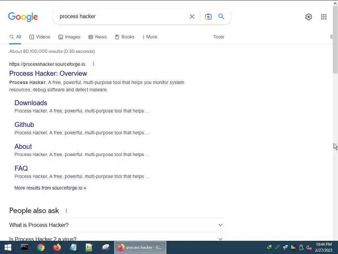This screenshot has height=254, width=338.
Task: Switch to the News search tab
Action: point(97,37)
